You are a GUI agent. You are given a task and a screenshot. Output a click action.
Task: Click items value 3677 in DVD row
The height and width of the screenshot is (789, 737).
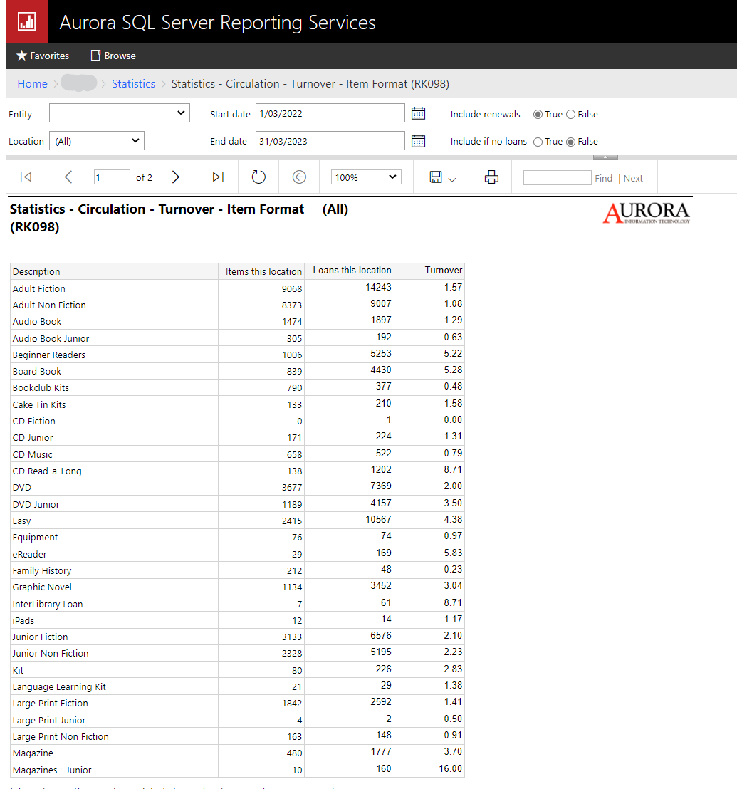coord(292,488)
